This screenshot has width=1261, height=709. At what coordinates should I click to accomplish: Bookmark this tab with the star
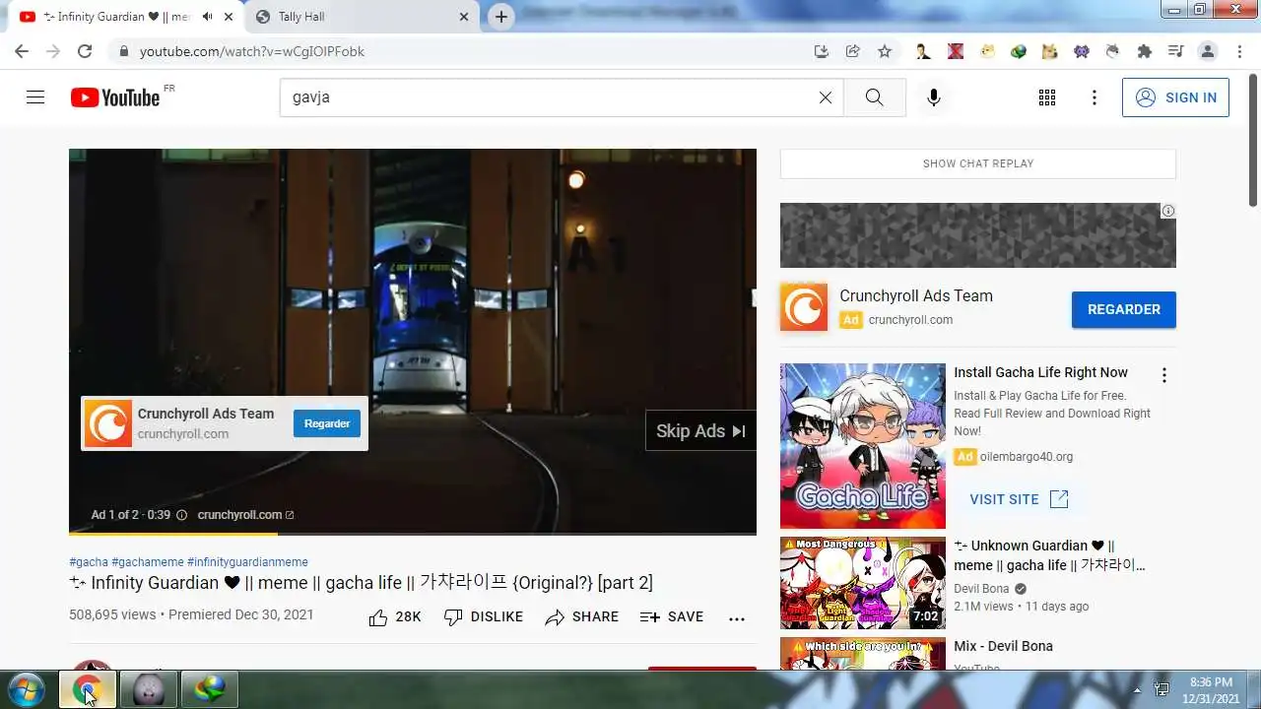(x=885, y=51)
